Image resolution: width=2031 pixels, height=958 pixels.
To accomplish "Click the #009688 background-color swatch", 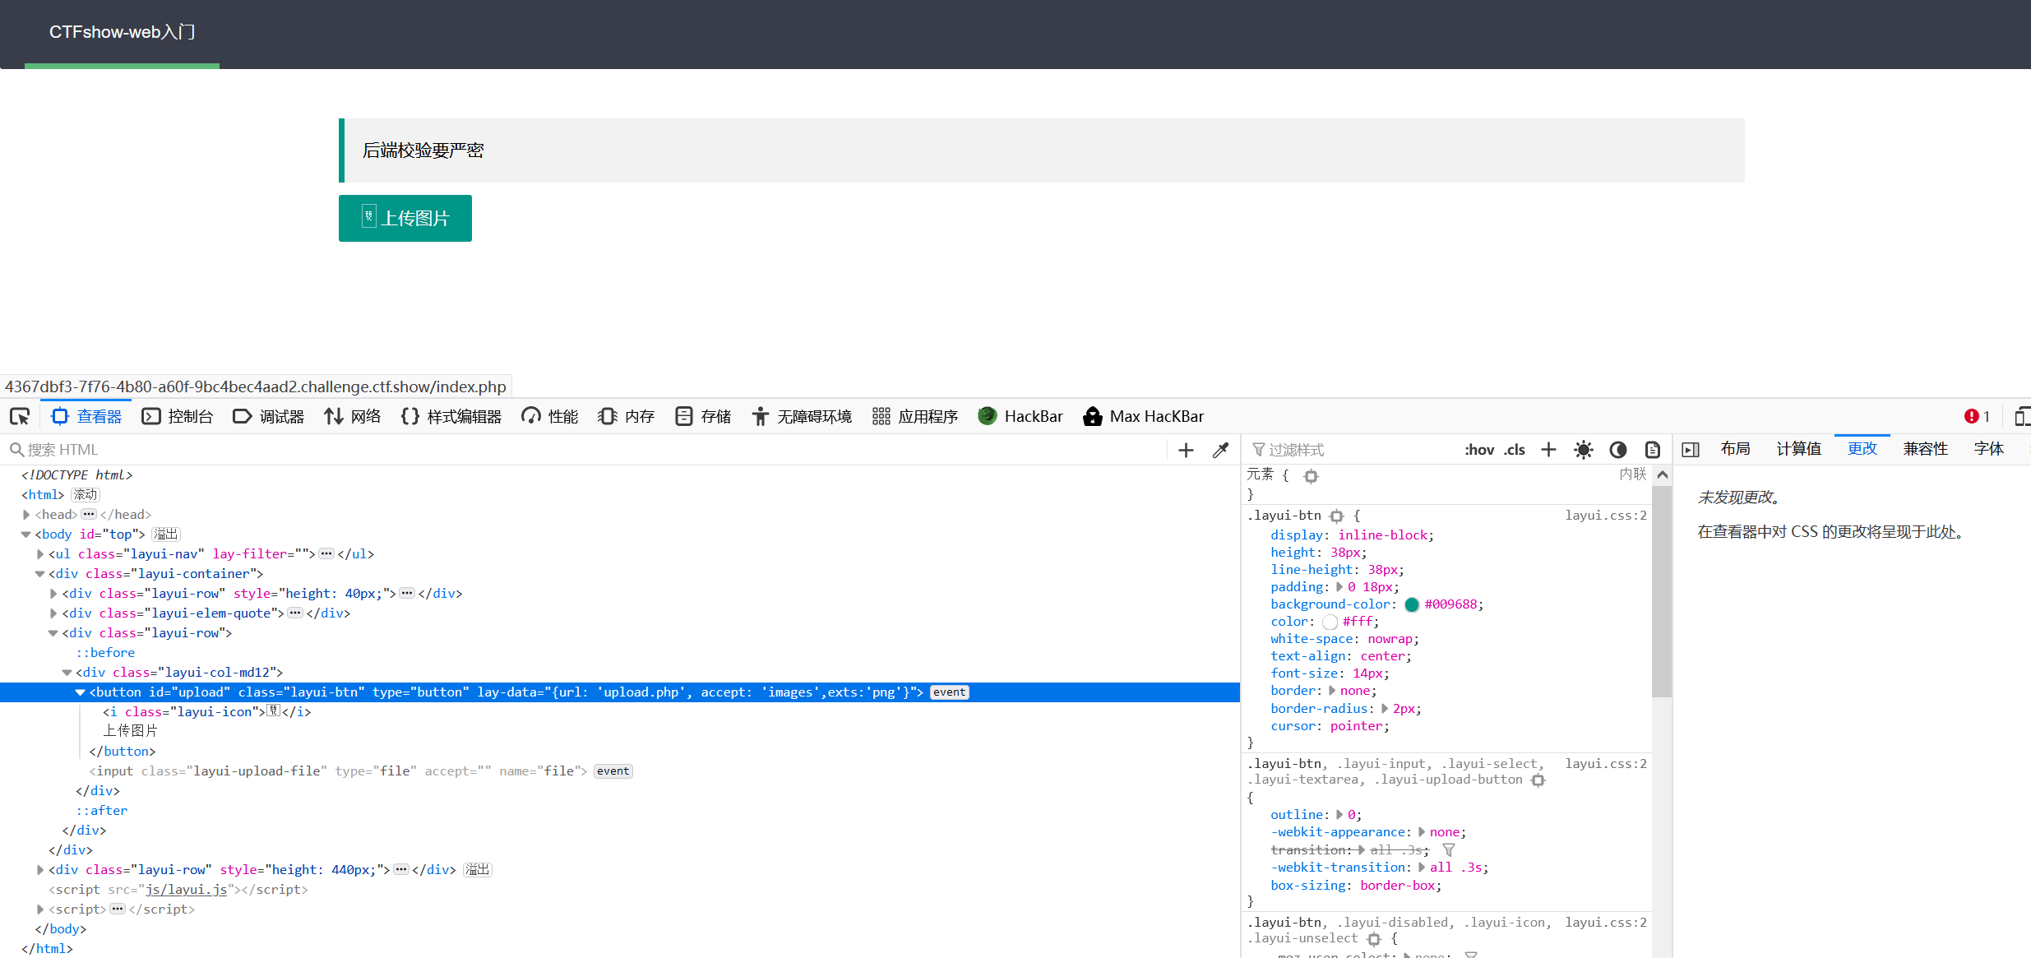I will (x=1412, y=604).
